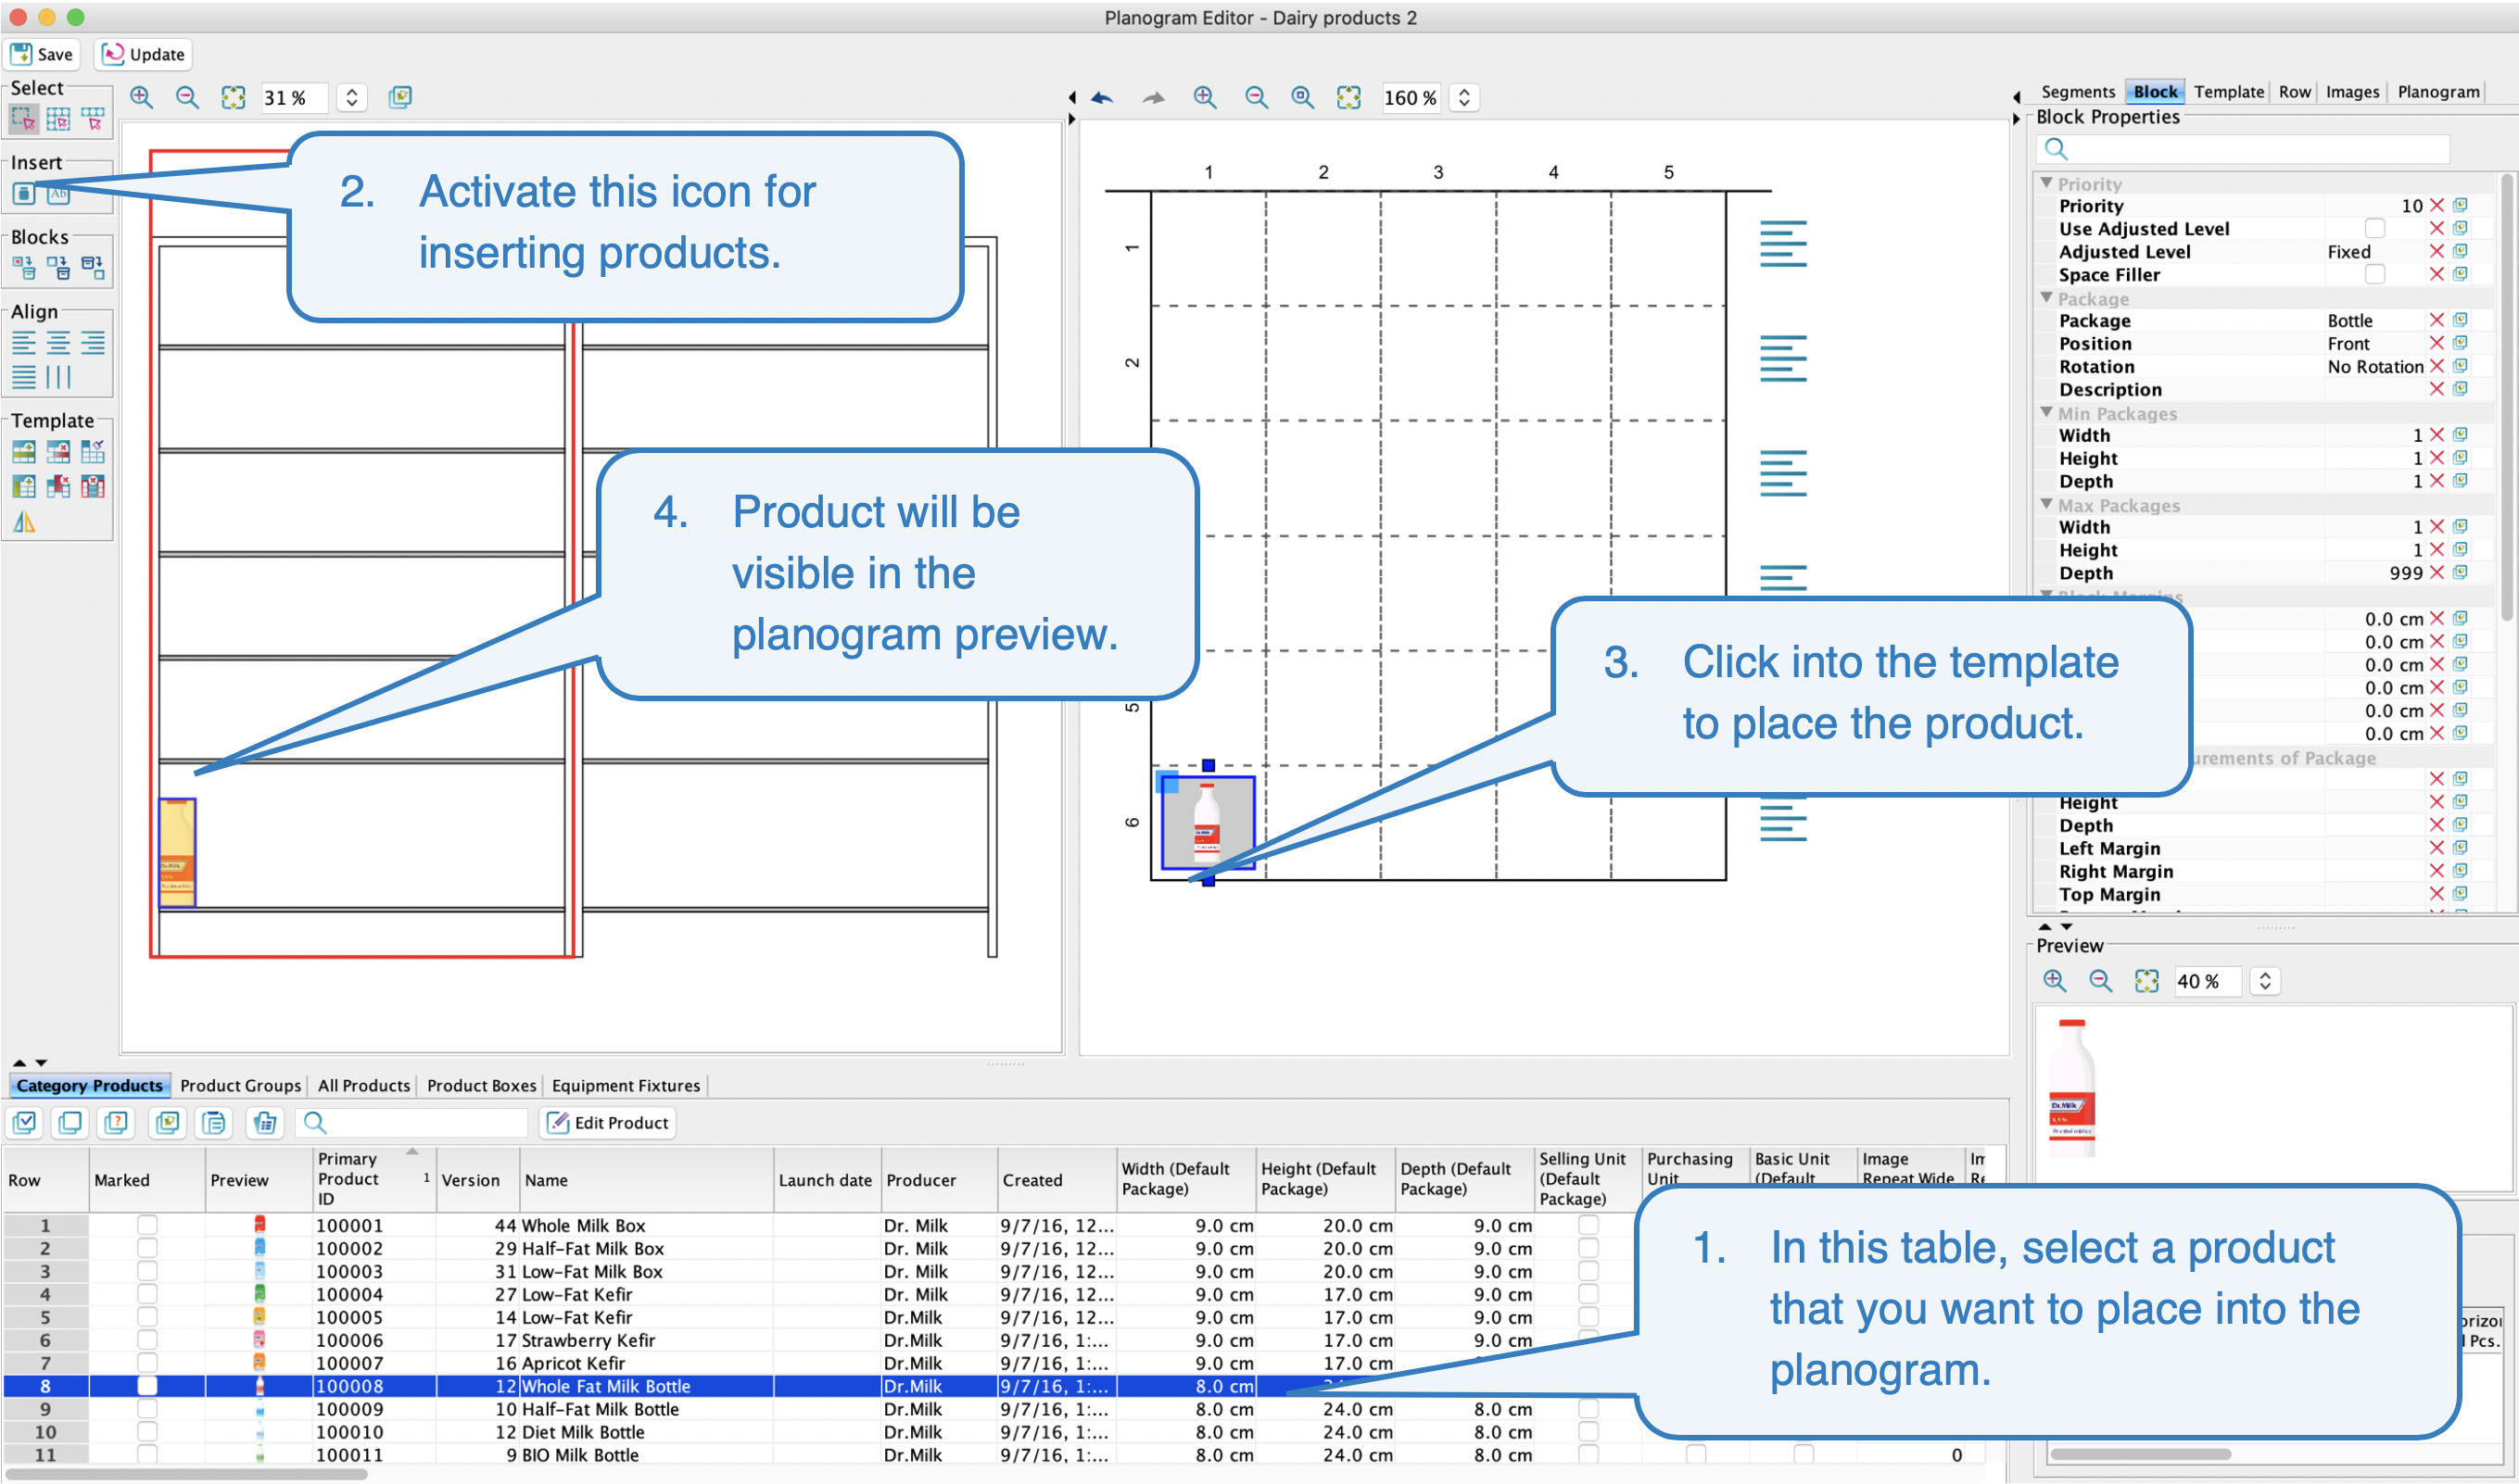Zoom out on the planogram view
This screenshot has height=1484, width=2519.
pos(187,97)
